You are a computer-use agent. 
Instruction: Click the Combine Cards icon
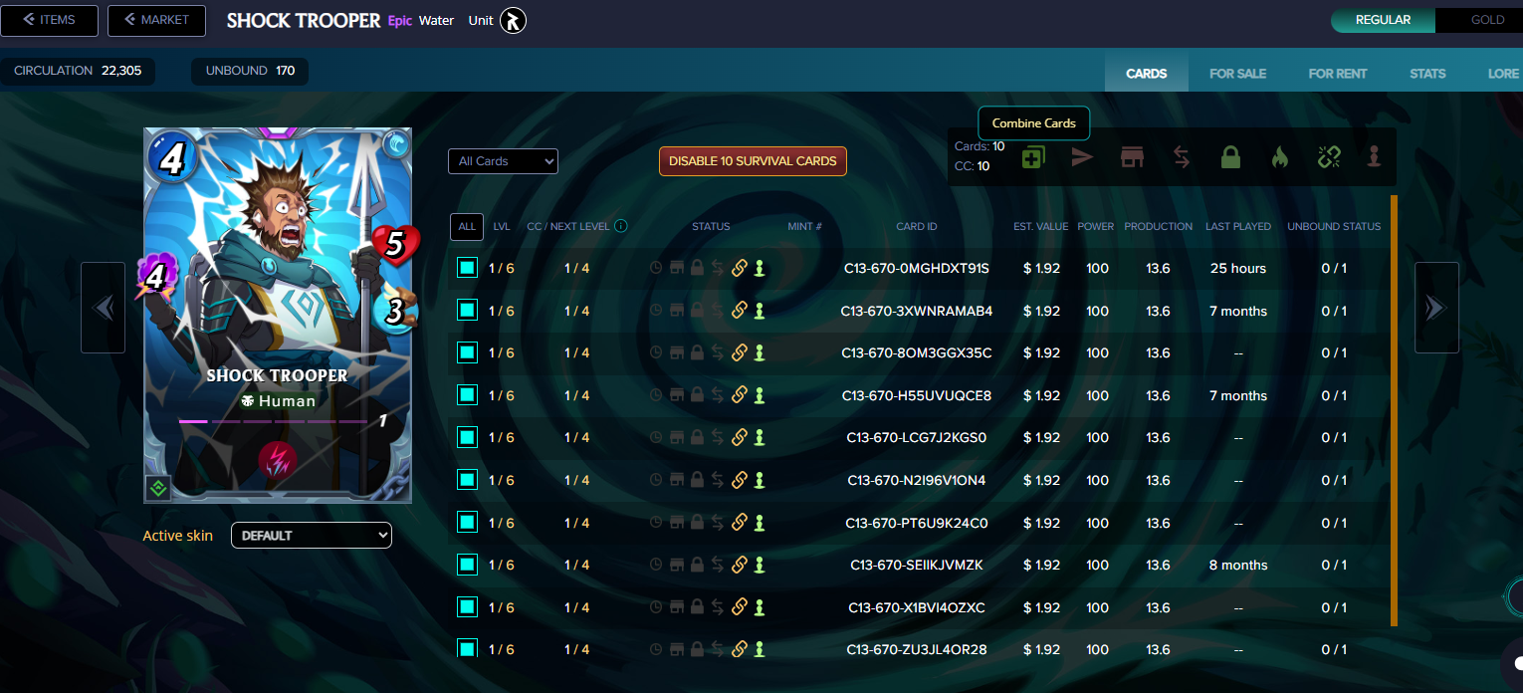1033,157
